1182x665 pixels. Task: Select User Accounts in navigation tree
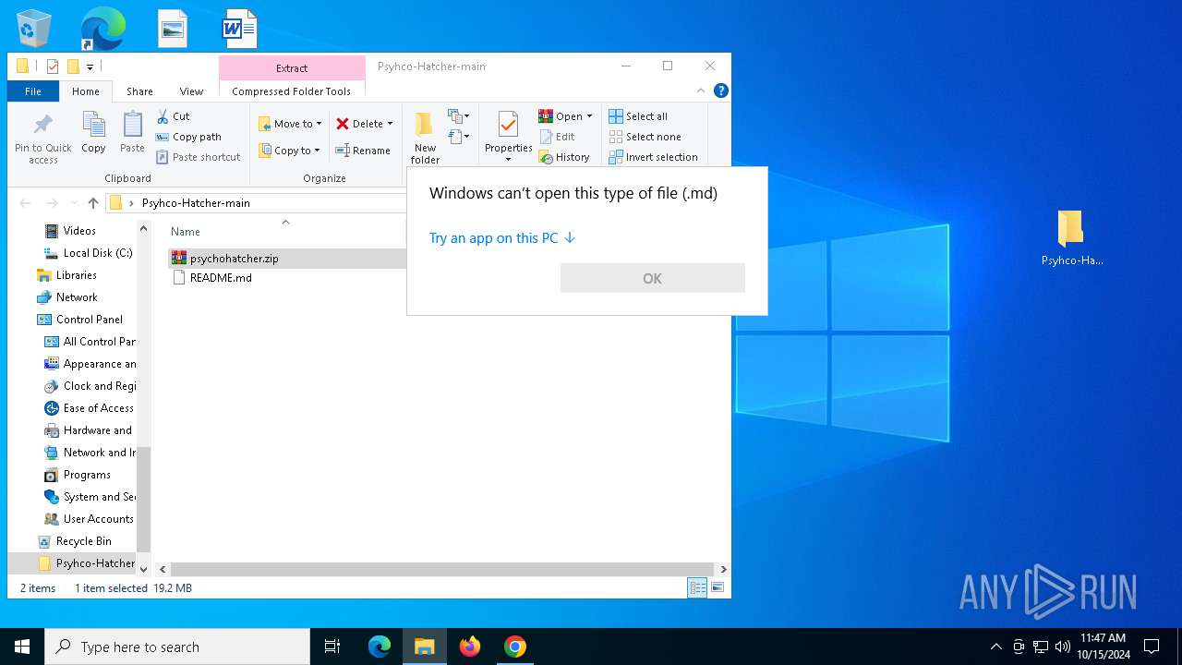pos(98,519)
